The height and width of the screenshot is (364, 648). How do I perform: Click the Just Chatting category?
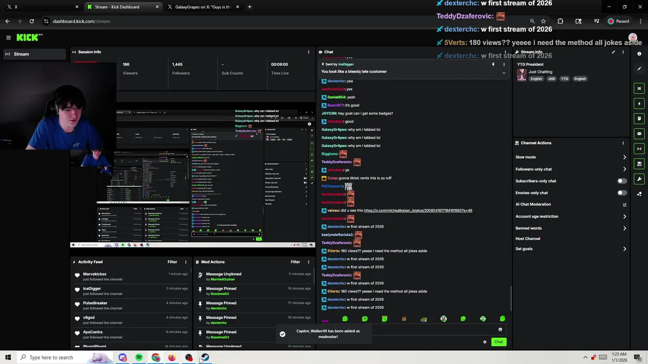540,72
